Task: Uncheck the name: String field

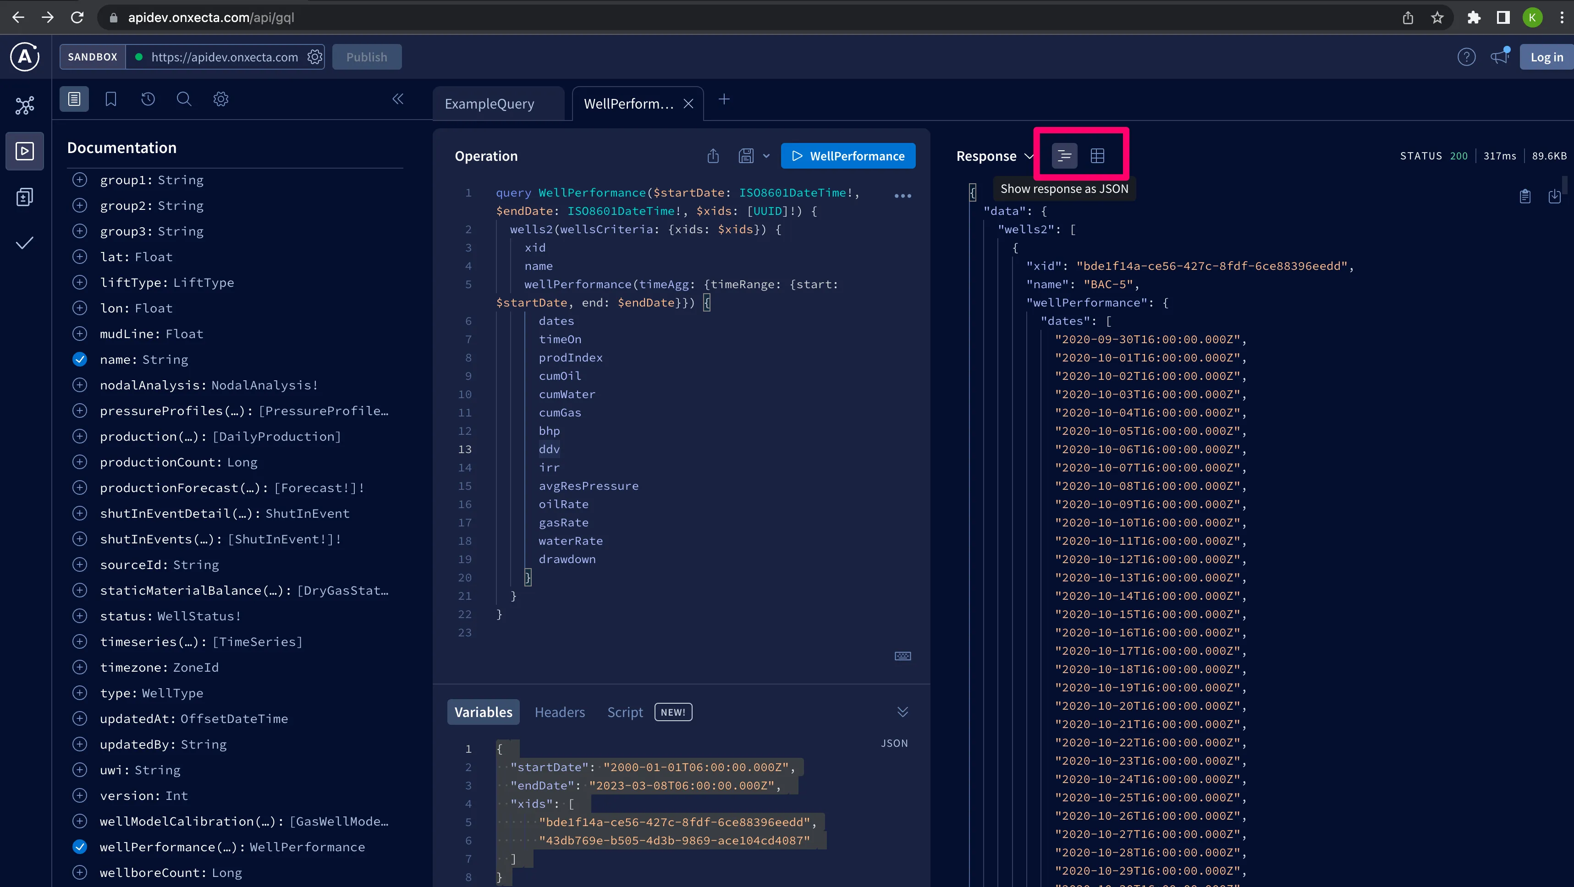Action: 79,359
